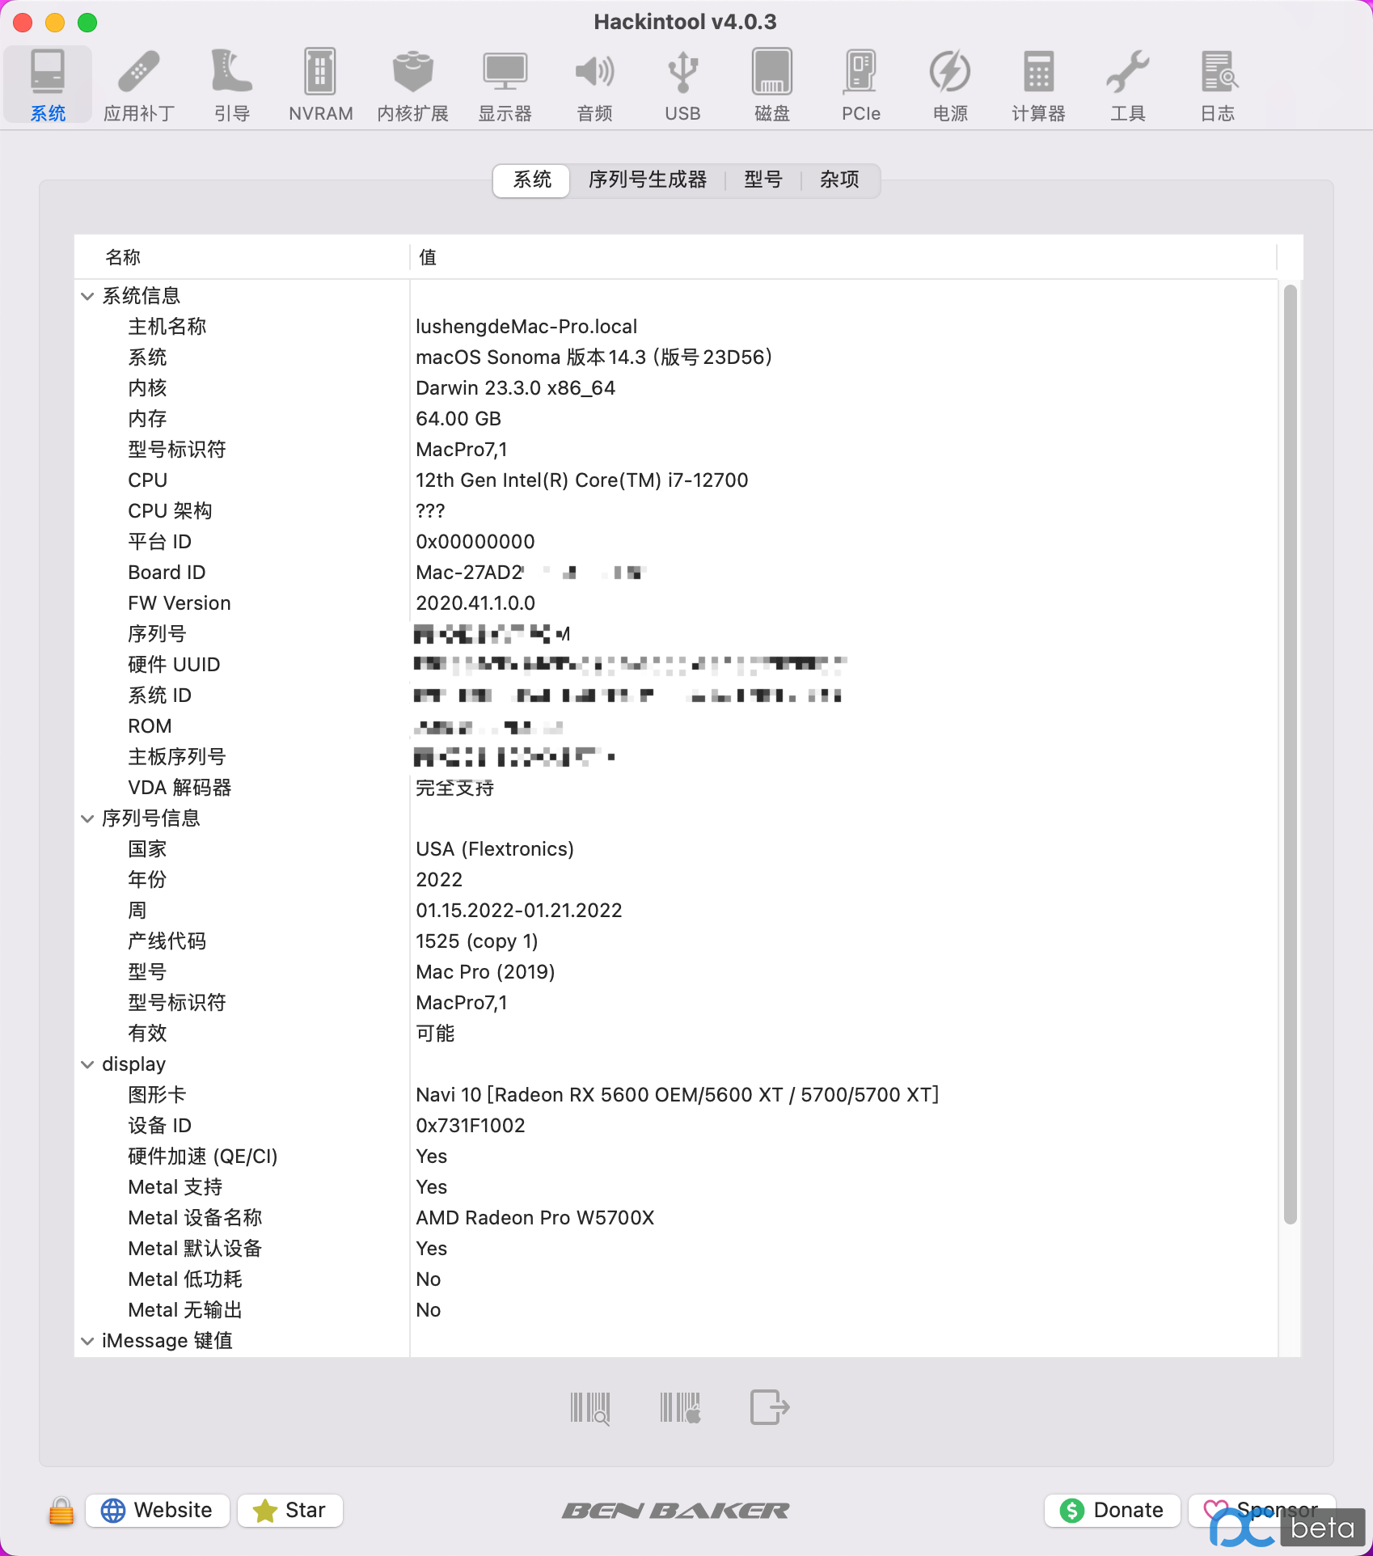The height and width of the screenshot is (1556, 1373).
Task: Click the barcode search icon
Action: coord(590,1408)
